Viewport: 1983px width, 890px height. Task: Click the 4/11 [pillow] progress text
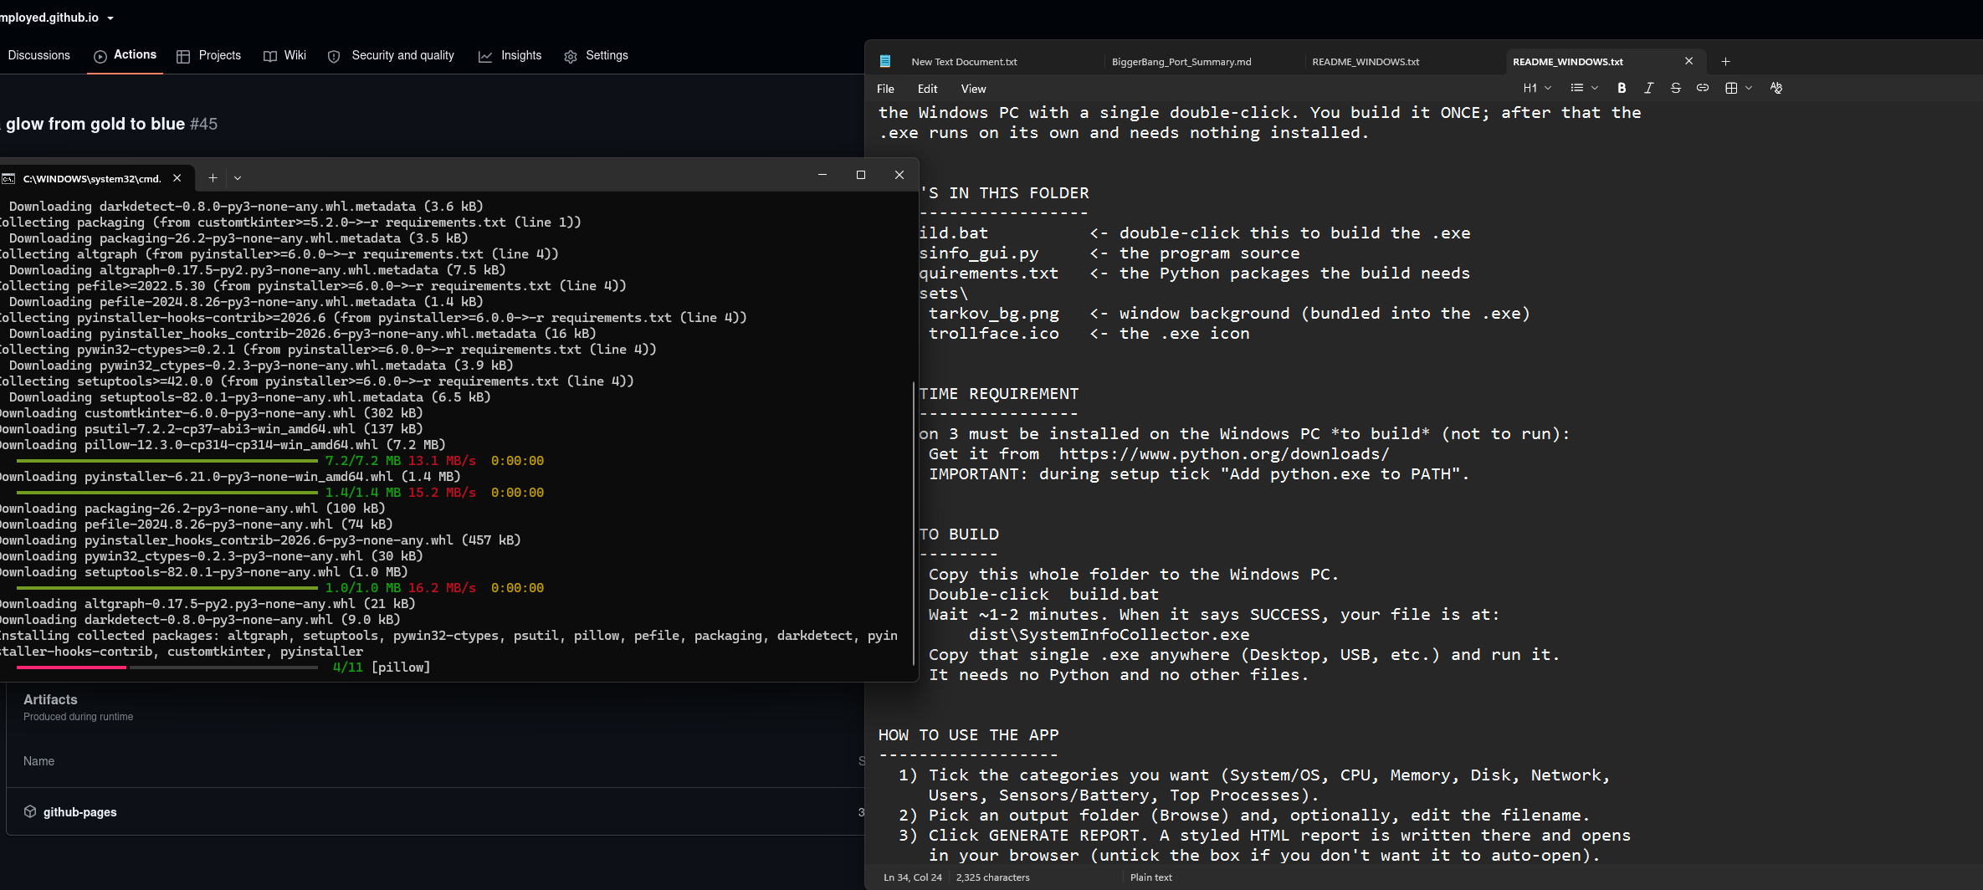coord(381,667)
